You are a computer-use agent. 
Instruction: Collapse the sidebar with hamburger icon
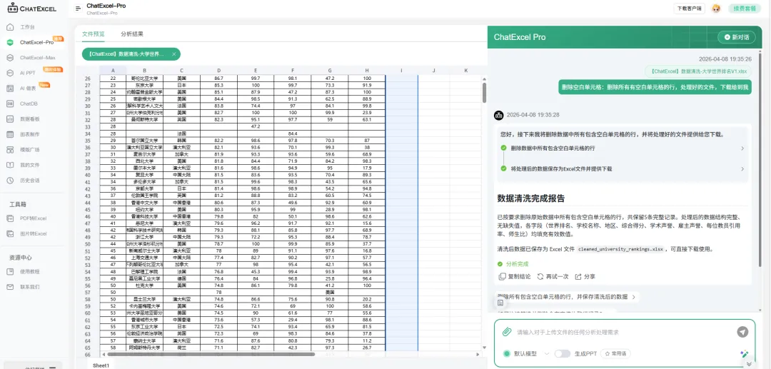(x=79, y=9)
